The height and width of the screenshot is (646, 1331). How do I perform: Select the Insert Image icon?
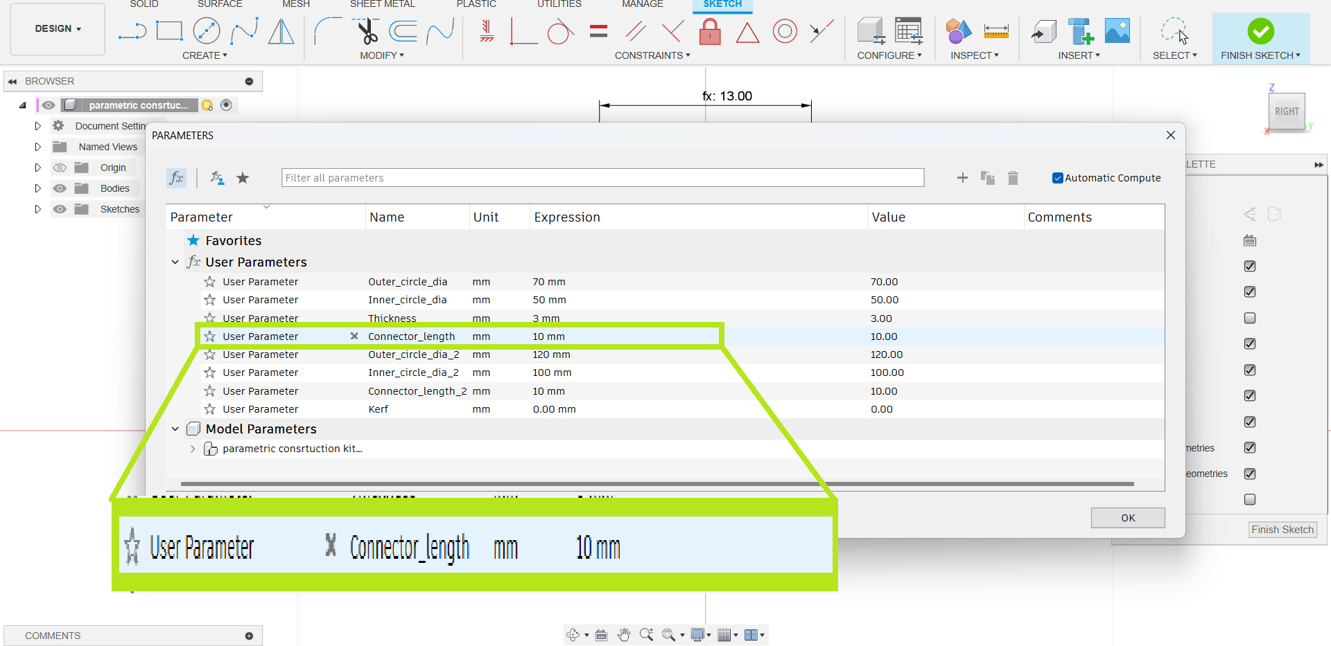click(x=1117, y=31)
